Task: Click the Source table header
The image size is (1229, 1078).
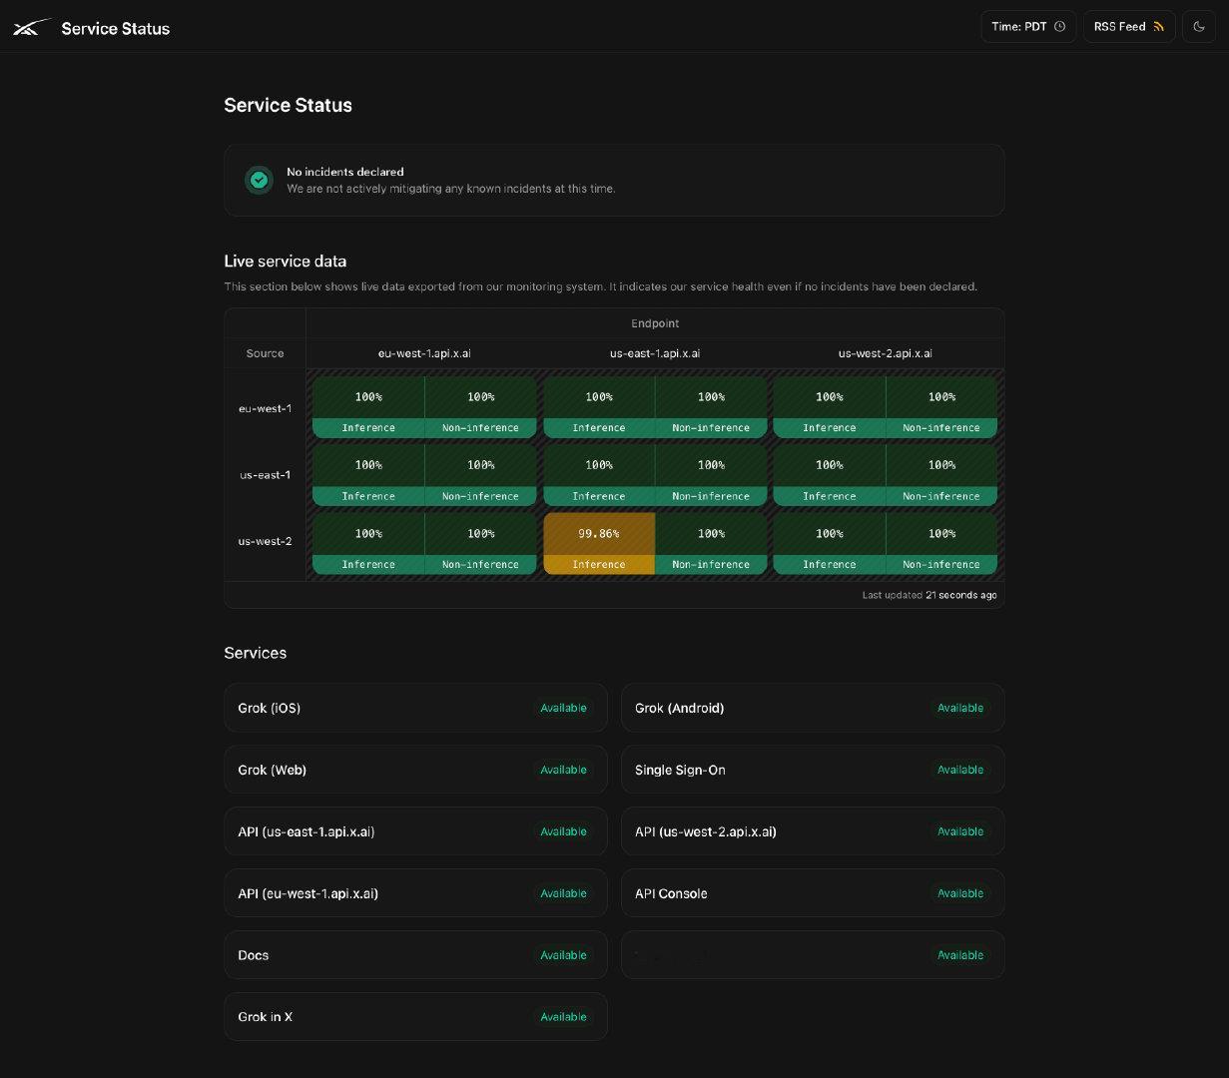Action: click(x=266, y=353)
